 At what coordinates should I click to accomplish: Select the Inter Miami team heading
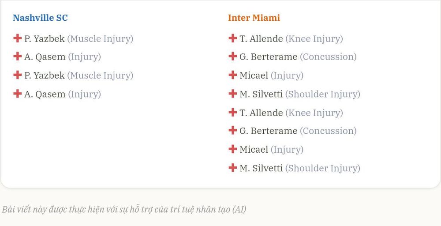coord(254,18)
